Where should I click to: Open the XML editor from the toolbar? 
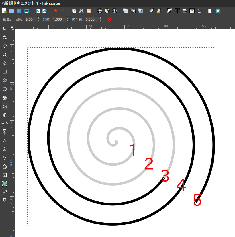192,11
